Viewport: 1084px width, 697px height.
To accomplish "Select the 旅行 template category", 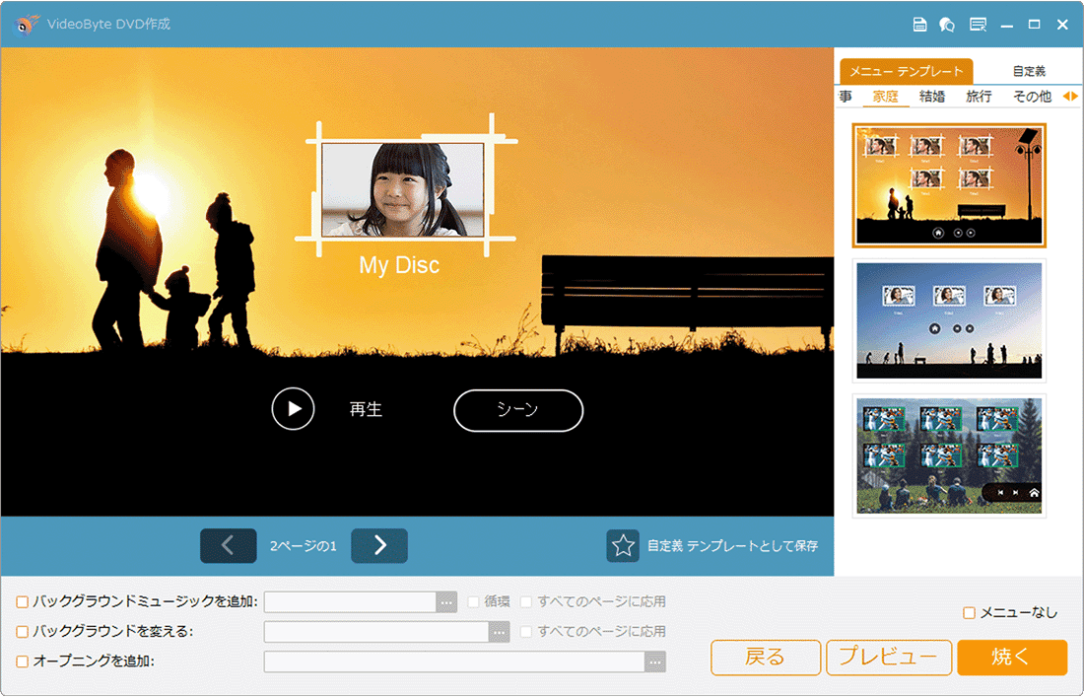I will 978,96.
